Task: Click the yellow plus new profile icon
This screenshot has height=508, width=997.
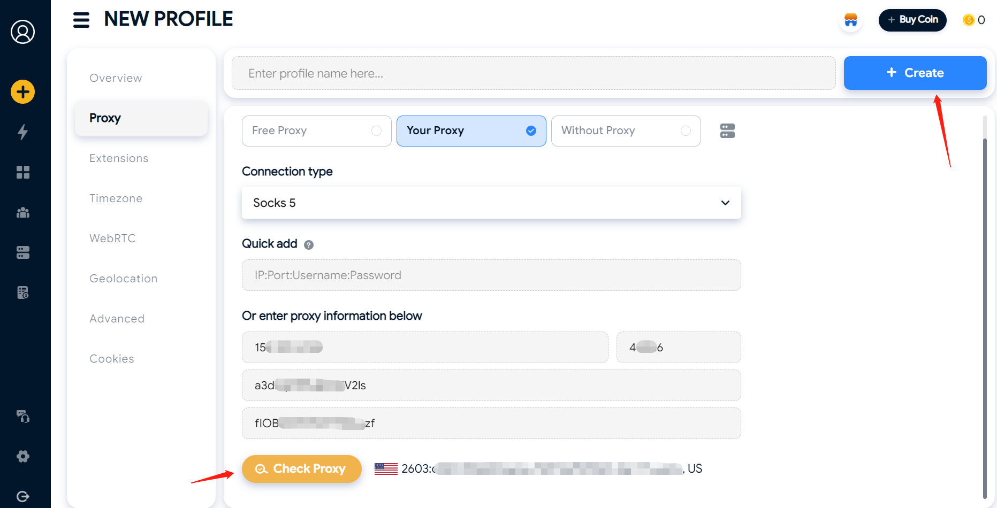Action: click(x=22, y=92)
